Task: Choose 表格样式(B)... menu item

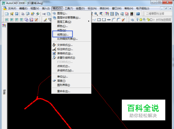Action: [x=71, y=54]
